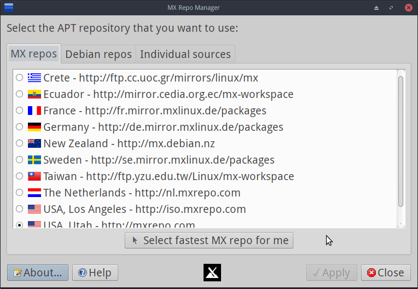
Task: Click the Apply button
Action: pos(332,273)
